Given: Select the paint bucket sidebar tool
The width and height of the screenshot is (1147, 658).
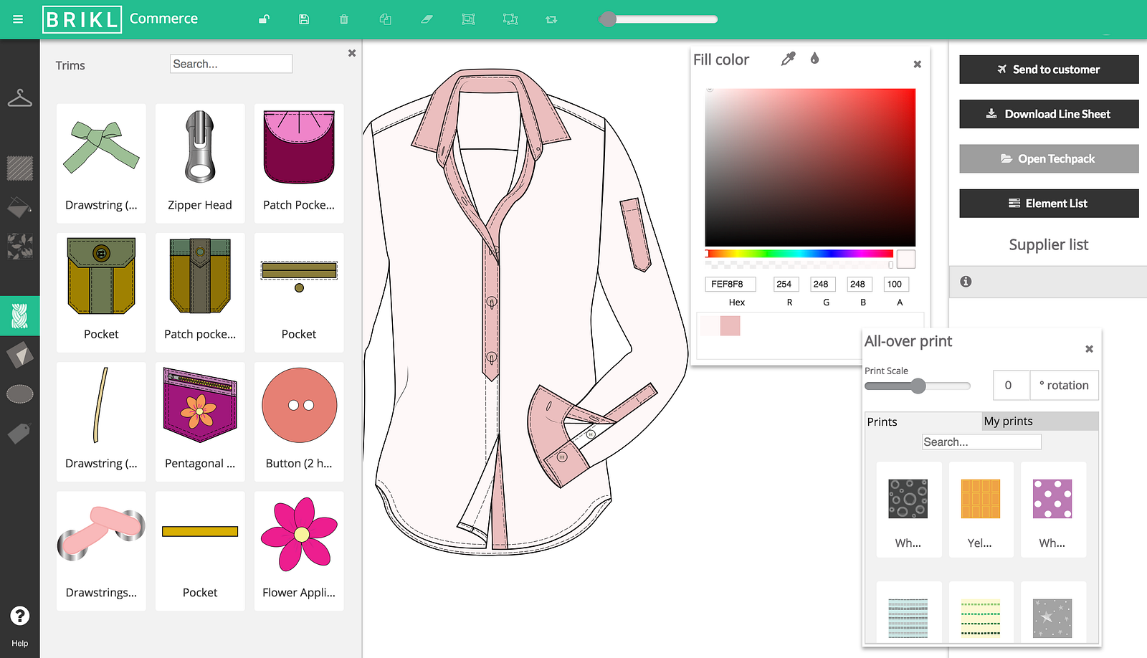Looking at the screenshot, I should (x=19, y=208).
